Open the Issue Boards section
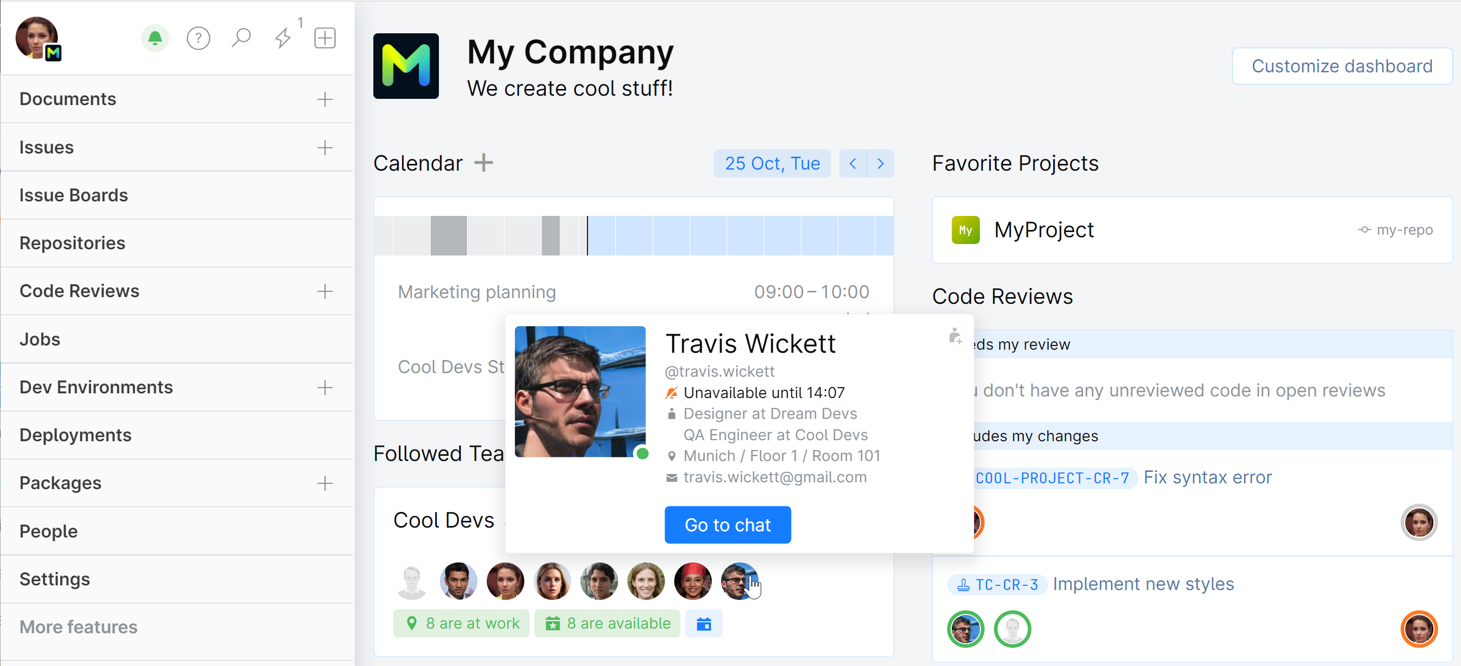The height and width of the screenshot is (666, 1461). [x=74, y=195]
